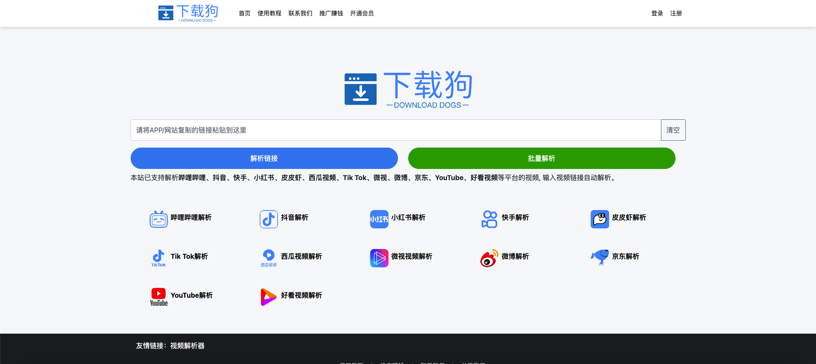
Task: Click the blue 解析链接 button
Action: tap(264, 158)
